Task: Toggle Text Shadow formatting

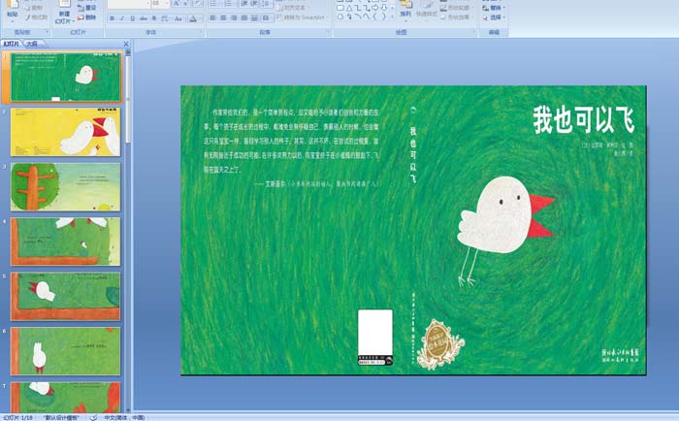Action: [x=153, y=18]
